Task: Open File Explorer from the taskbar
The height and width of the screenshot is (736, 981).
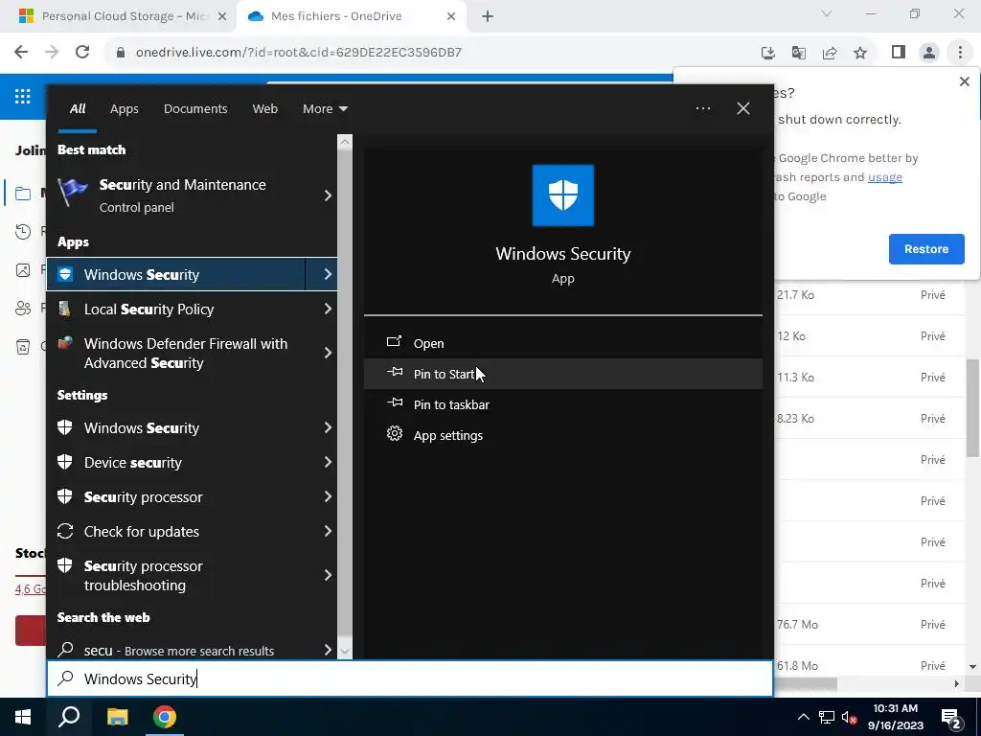Action: pos(117,717)
